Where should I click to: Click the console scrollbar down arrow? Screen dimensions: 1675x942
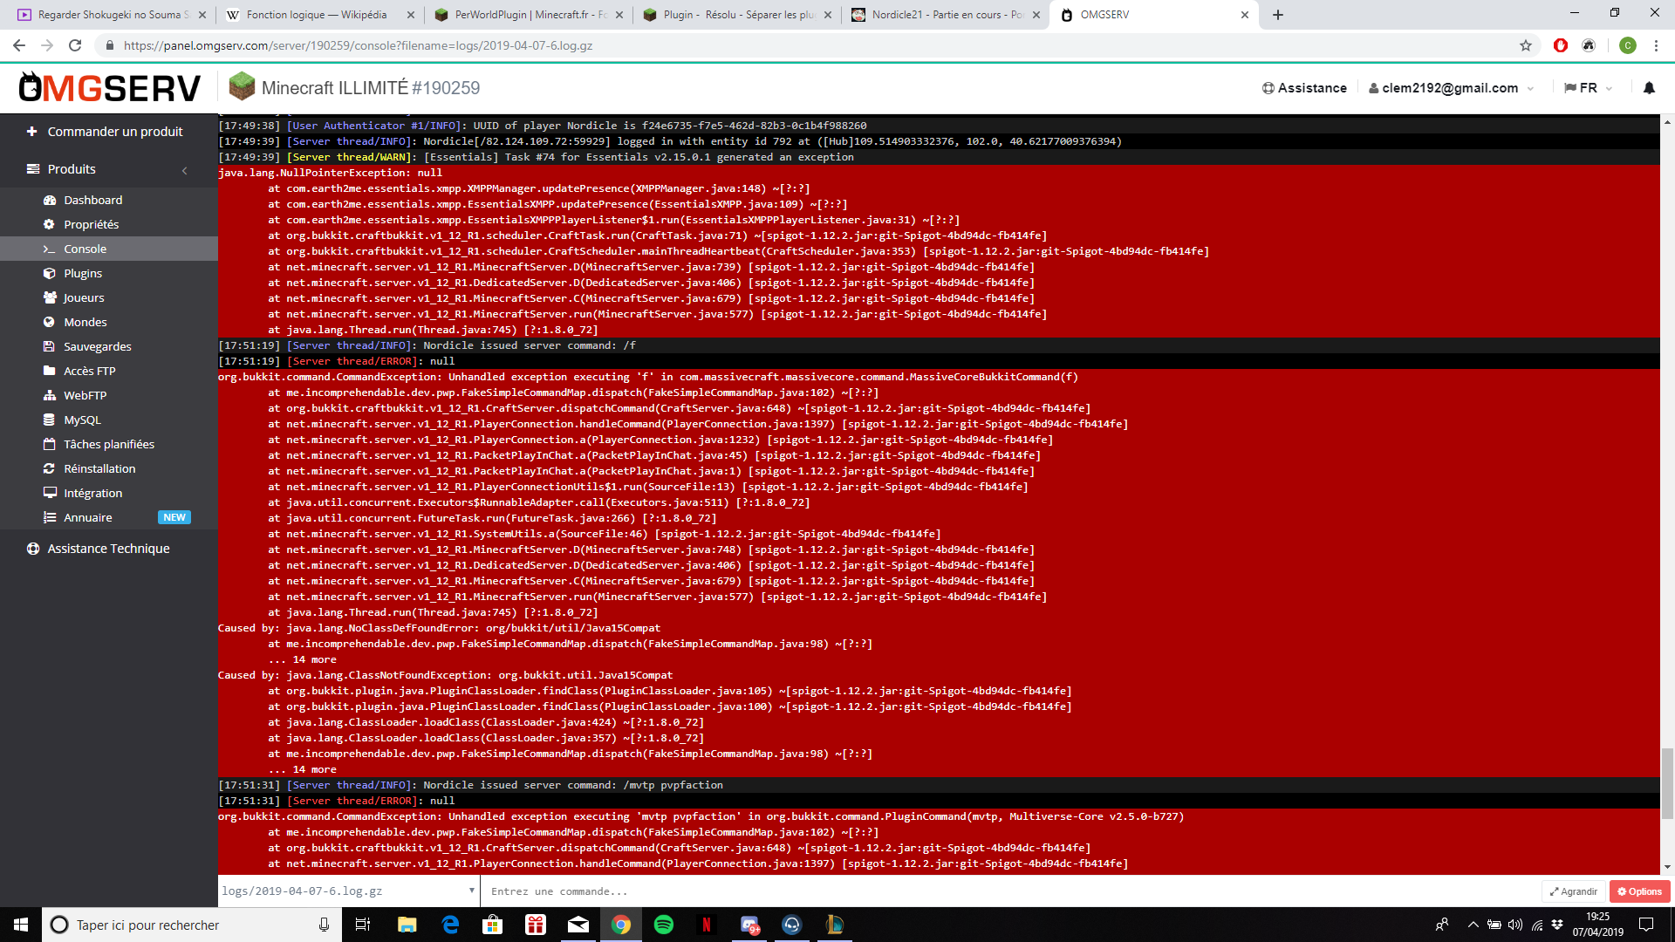1667,867
